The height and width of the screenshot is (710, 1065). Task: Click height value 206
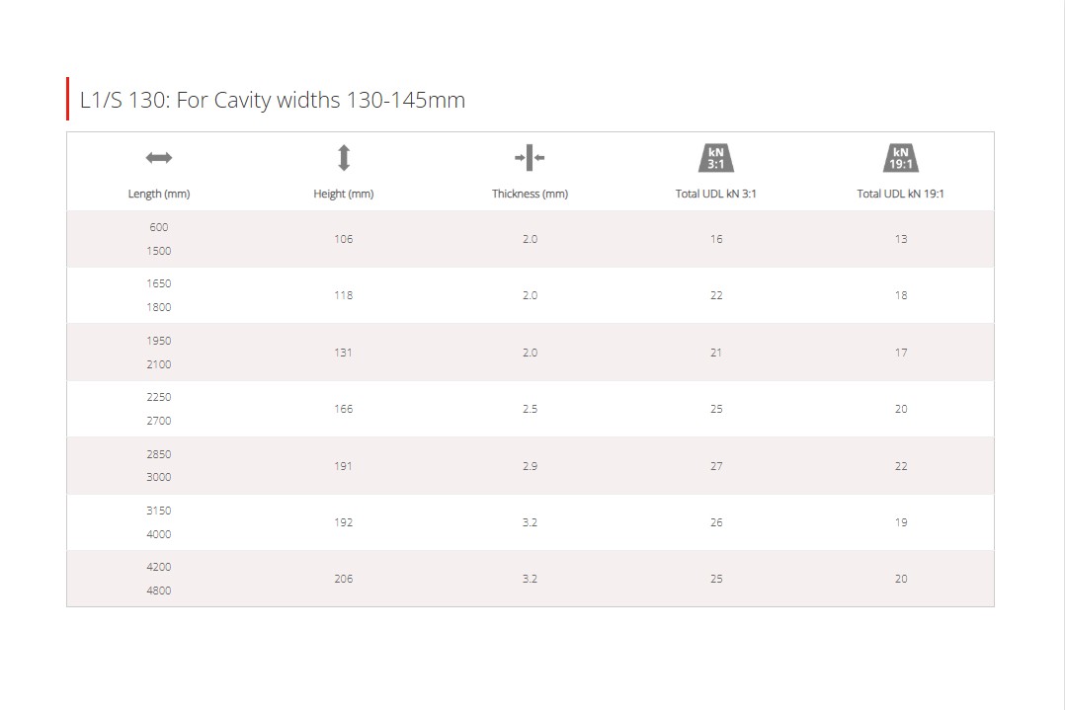(344, 579)
